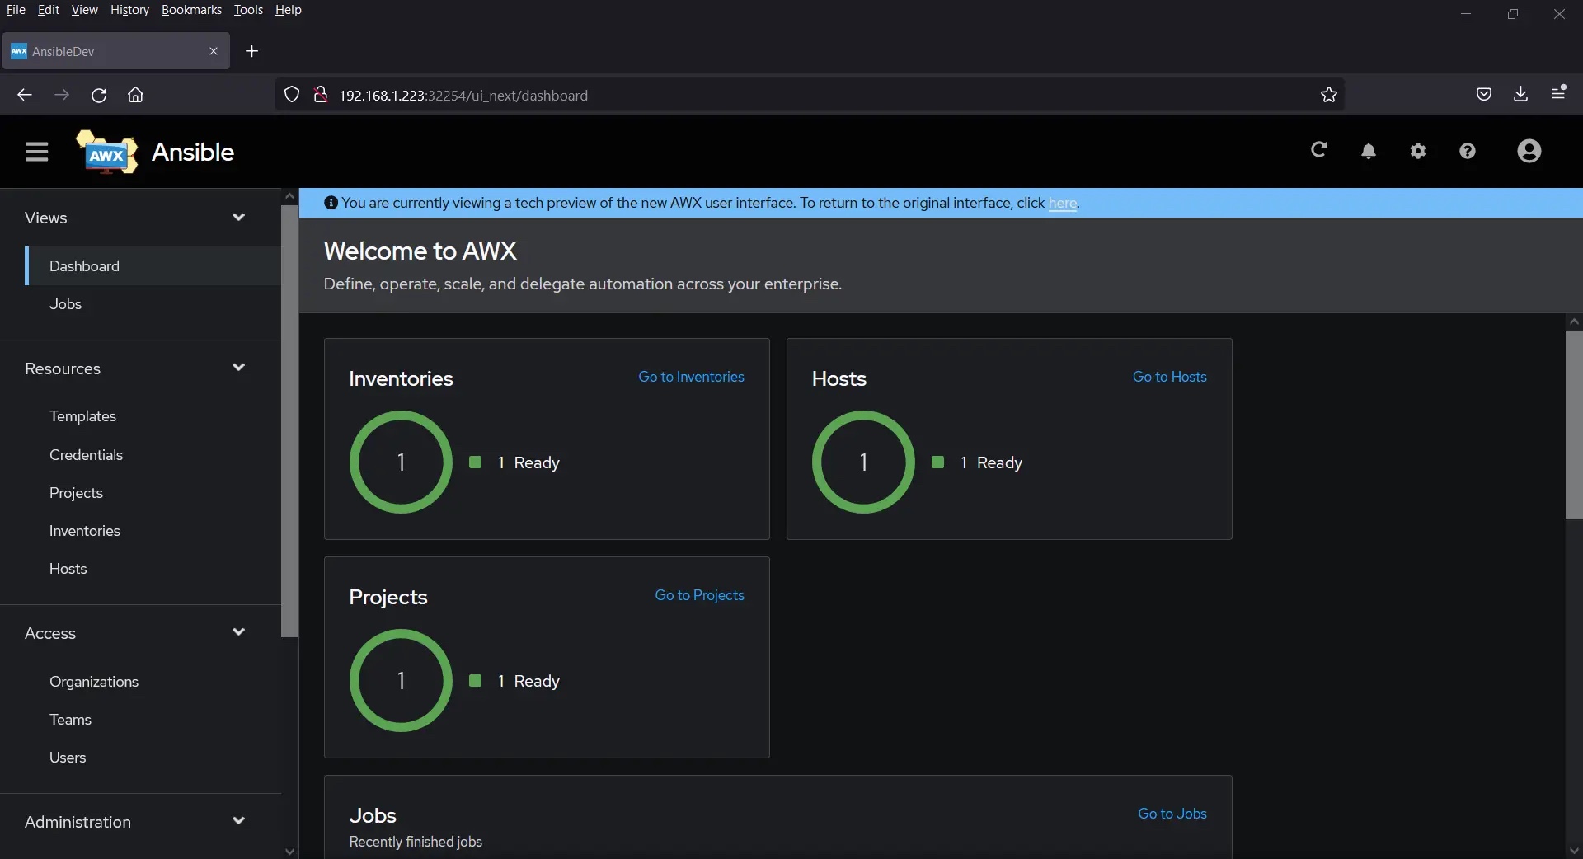This screenshot has height=859, width=1583.
Task: Bookmark this page via the star icon
Action: (1329, 94)
